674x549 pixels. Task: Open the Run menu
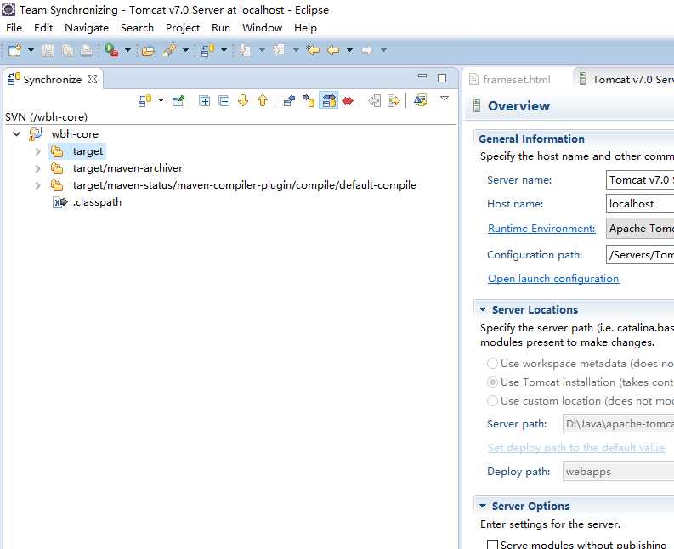221,27
